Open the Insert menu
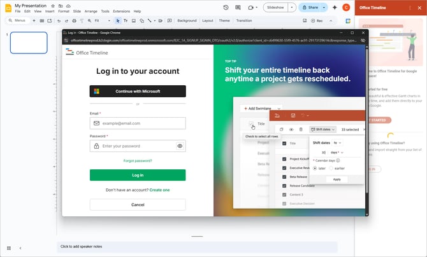This screenshot has width=427, height=257. pos(50,11)
